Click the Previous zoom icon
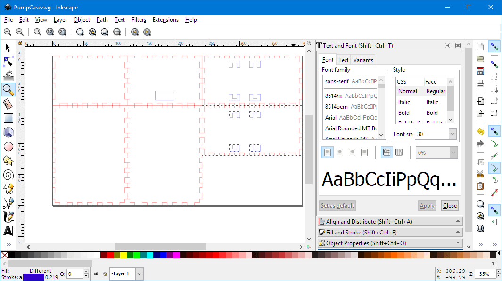The image size is (502, 281). [135, 32]
